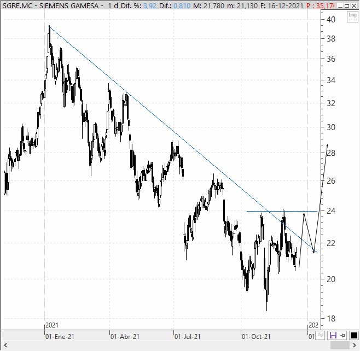Click the 32 price axis label
Viewport: 360px width, 351px height.
pyautogui.click(x=331, y=103)
